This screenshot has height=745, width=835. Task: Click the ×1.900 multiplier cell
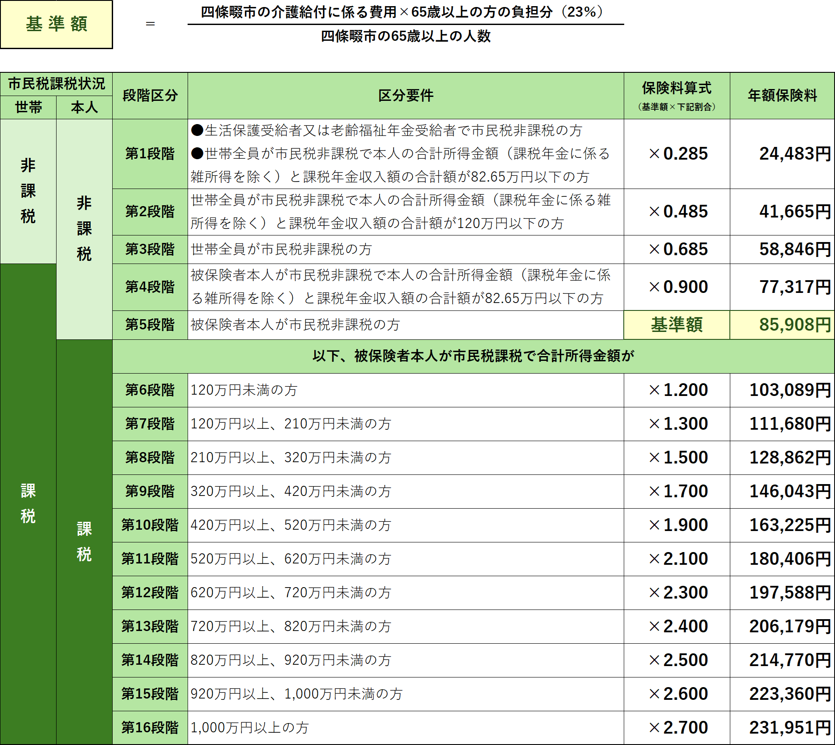click(677, 525)
